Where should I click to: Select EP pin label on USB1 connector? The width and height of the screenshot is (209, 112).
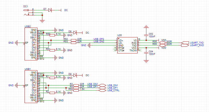pyautogui.click(x=27, y=85)
